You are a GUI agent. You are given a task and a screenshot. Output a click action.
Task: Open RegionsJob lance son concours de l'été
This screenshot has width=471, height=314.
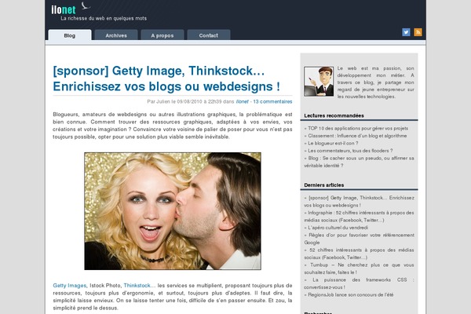(x=351, y=295)
